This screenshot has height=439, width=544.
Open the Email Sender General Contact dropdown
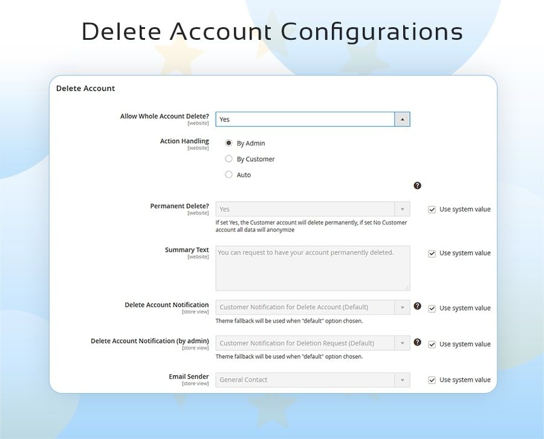(x=312, y=380)
